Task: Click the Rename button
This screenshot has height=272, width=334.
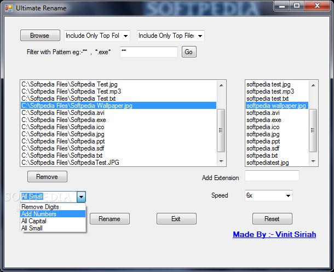Action: [110, 218]
